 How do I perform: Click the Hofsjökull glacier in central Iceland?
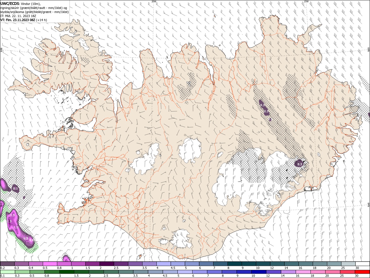(x=190, y=150)
